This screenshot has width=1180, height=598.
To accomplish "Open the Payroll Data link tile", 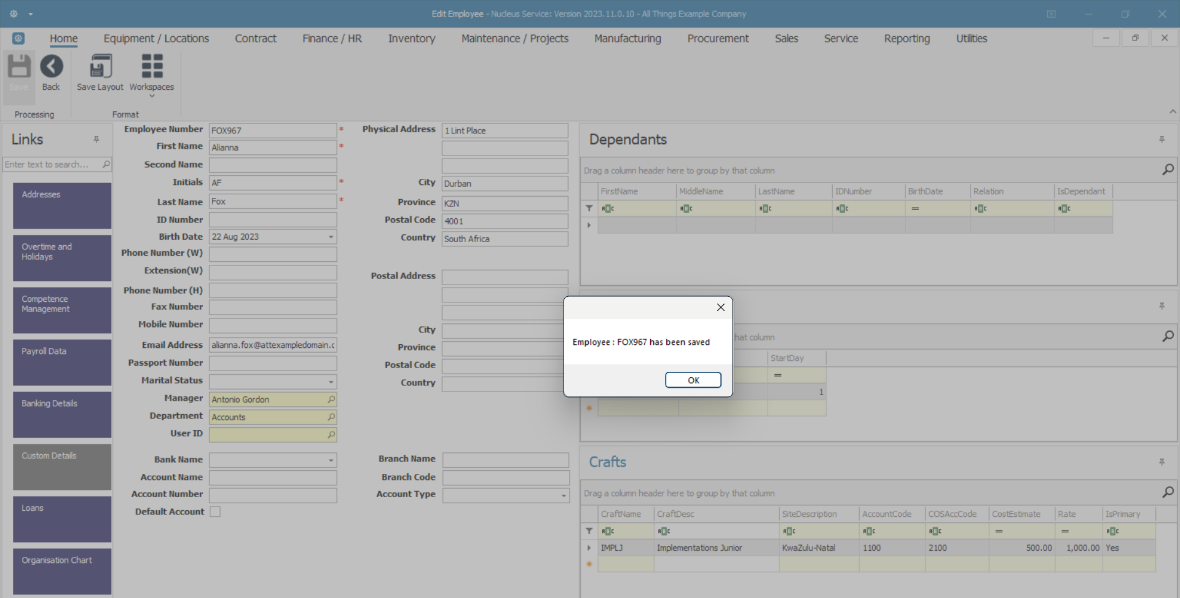I will [x=62, y=363].
